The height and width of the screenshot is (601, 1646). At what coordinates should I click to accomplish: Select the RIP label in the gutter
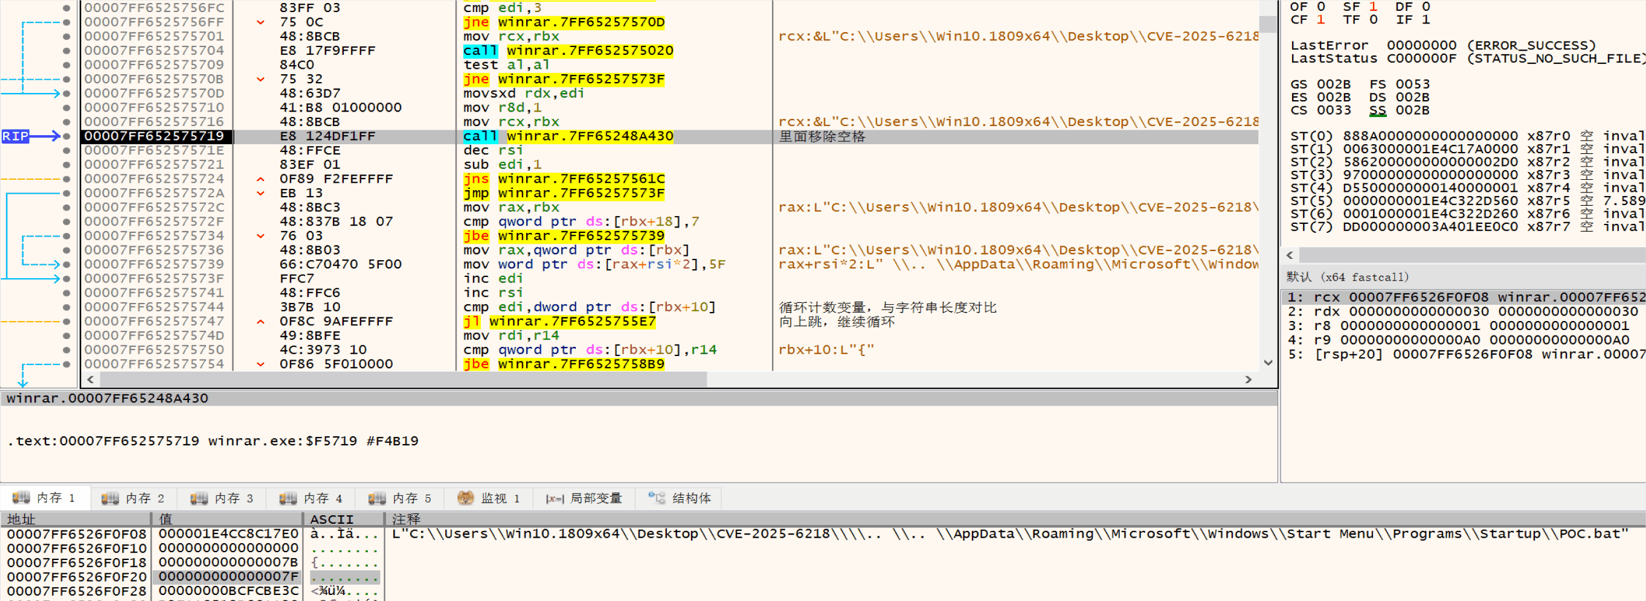pyautogui.click(x=15, y=136)
